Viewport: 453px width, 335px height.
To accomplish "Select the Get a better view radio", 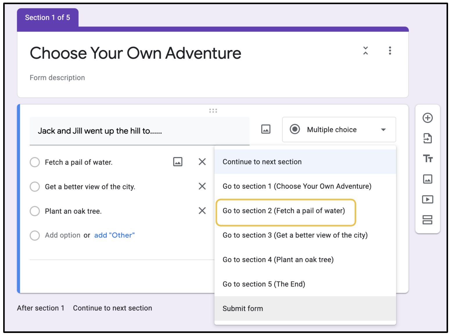I will pos(35,187).
